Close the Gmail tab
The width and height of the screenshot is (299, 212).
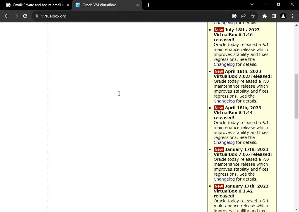click(68, 5)
